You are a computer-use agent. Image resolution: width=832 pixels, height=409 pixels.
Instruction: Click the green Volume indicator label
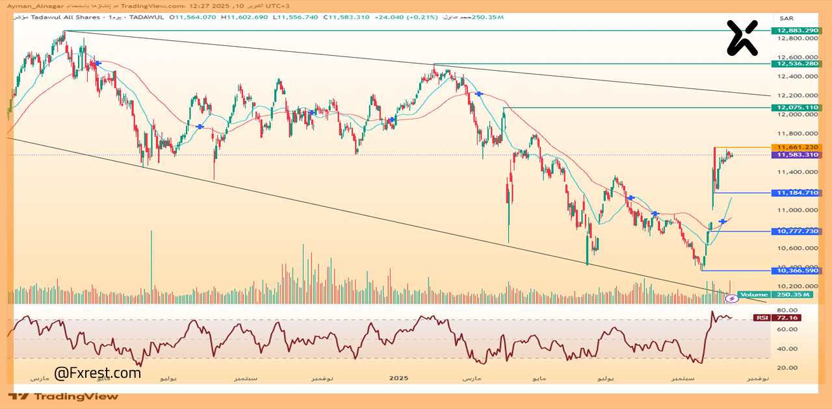click(x=754, y=295)
